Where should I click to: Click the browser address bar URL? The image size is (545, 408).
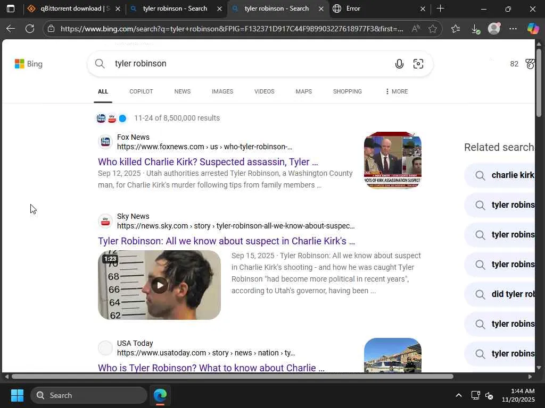232,29
